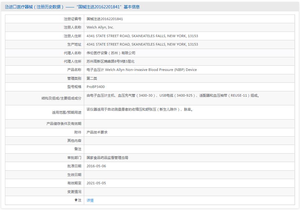Select agent name 伟伦医疗设备（苏州）有限公司

tap(111, 53)
